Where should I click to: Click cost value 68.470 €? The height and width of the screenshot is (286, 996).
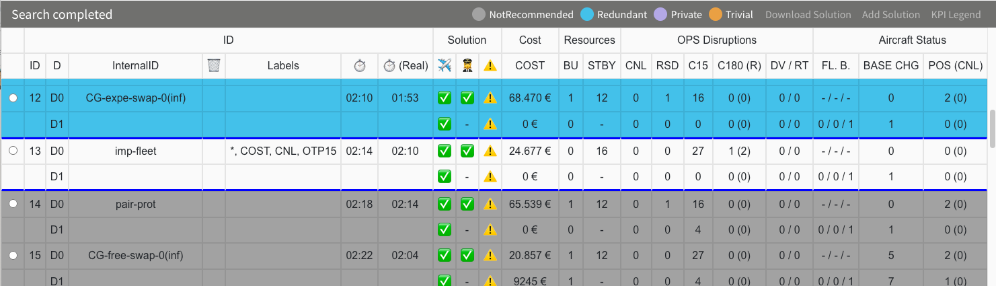[530, 98]
